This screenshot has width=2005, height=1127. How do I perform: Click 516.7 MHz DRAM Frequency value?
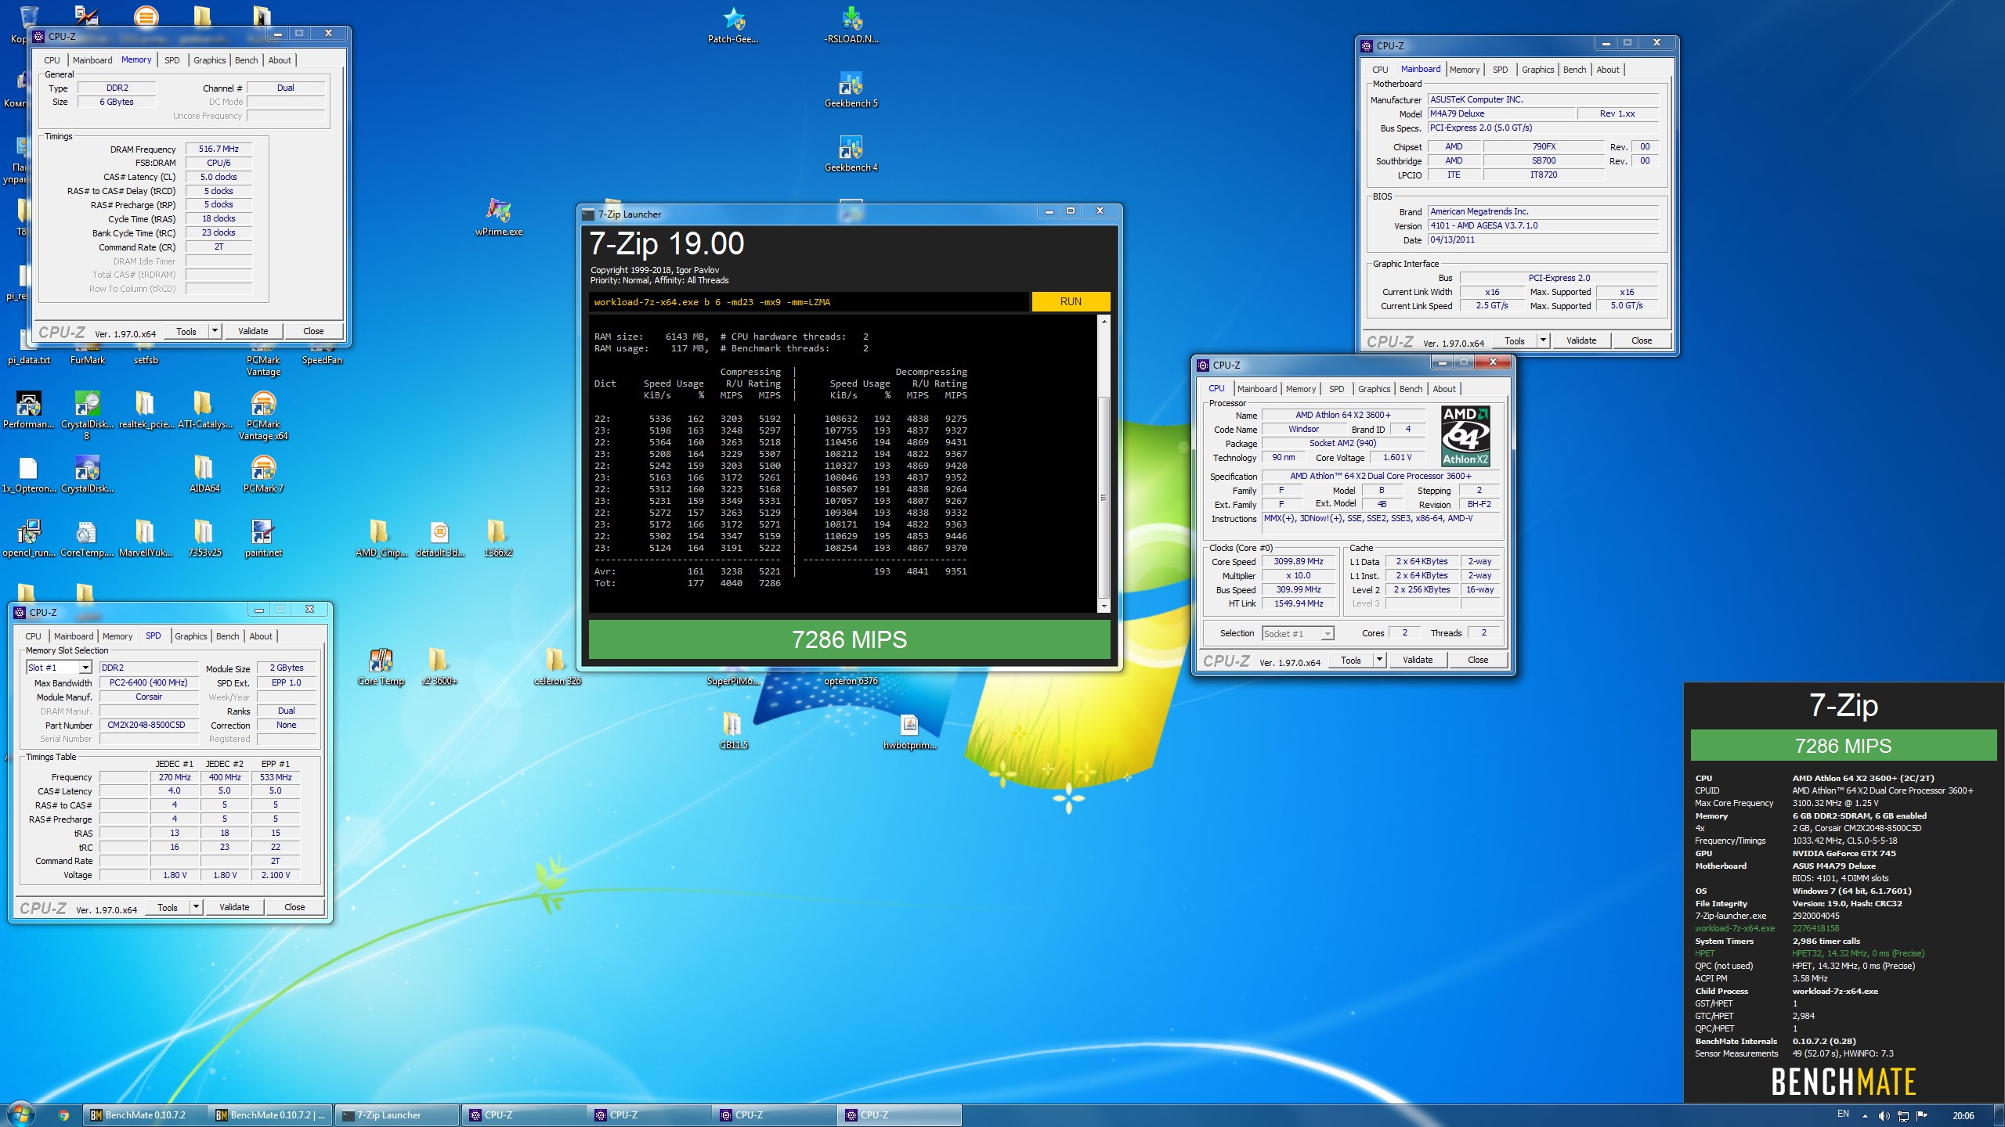pos(219,149)
